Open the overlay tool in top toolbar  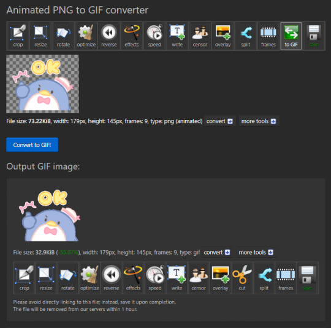point(223,36)
